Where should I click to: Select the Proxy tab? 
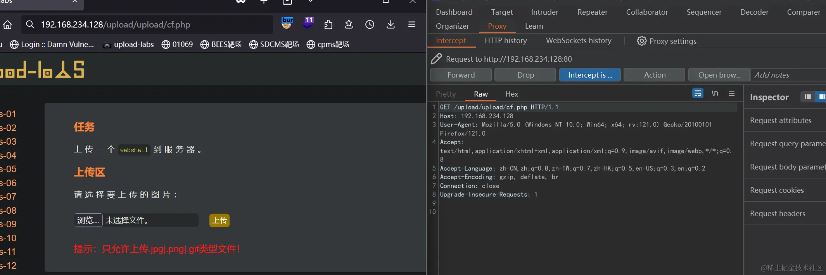tap(497, 26)
